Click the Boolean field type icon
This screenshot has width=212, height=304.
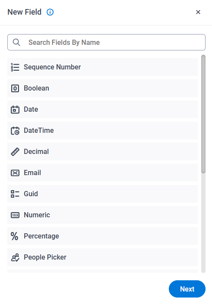15,88
